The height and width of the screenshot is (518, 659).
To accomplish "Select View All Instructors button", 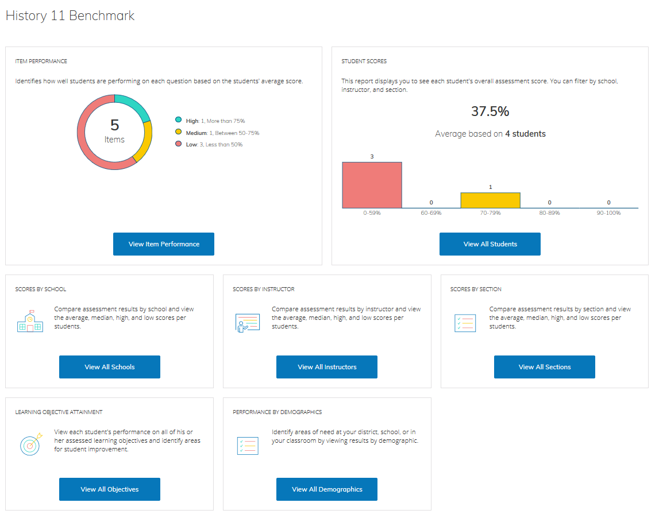I will pyautogui.click(x=327, y=367).
